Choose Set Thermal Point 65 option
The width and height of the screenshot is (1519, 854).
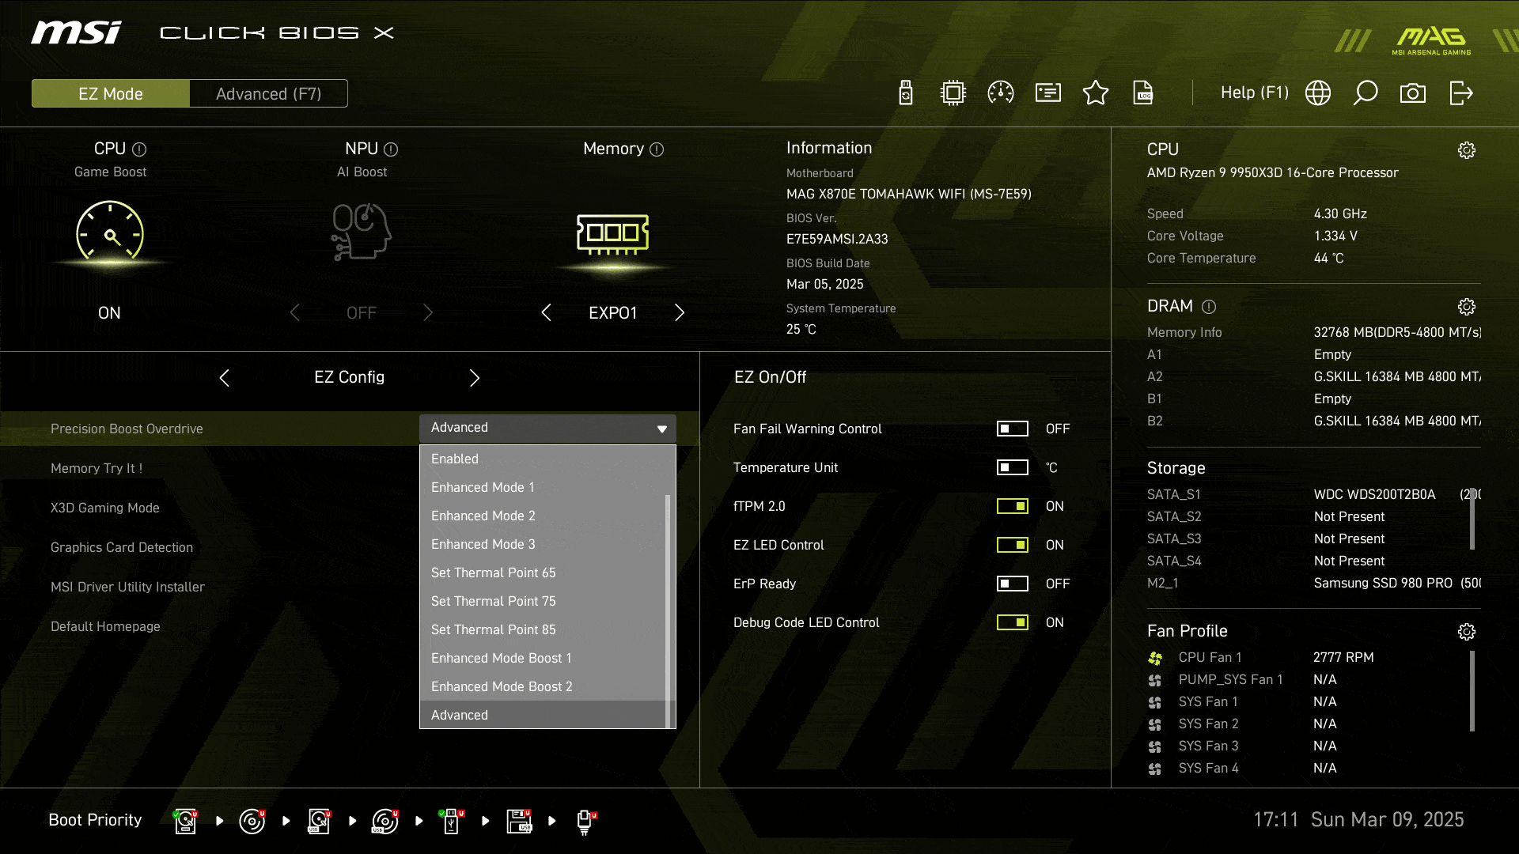543,572
